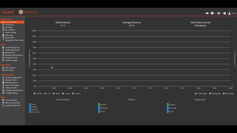The width and height of the screenshot is (237, 133).
Task: Select the 1 hr time range radio
Action: coord(45,93)
